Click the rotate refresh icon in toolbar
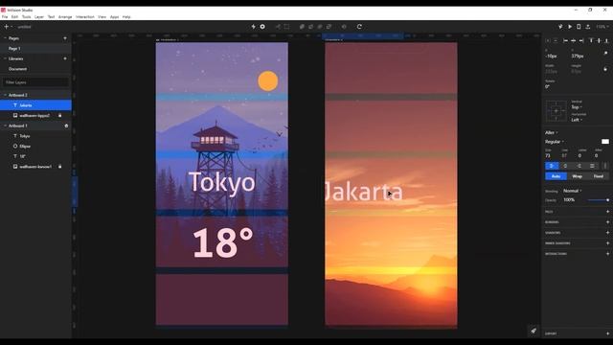The width and height of the screenshot is (613, 345). 359,27
